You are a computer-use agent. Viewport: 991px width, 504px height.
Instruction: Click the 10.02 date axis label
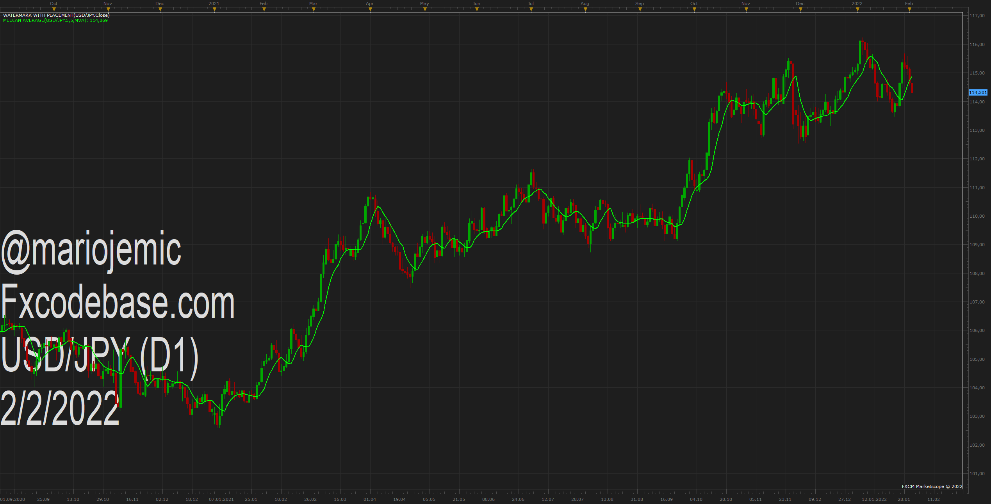point(281,499)
